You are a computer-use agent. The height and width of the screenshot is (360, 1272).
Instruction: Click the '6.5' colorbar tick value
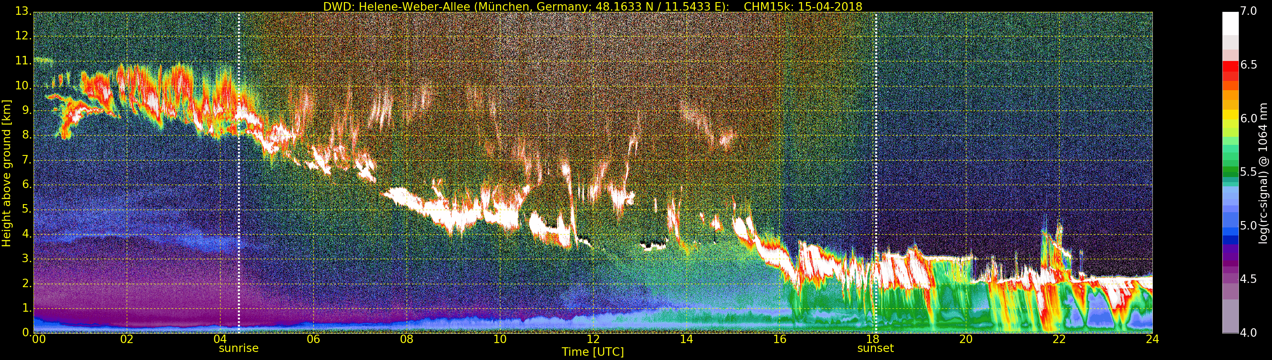tap(1249, 65)
